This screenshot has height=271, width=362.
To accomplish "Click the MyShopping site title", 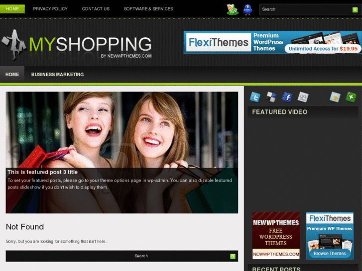I will click(x=90, y=44).
